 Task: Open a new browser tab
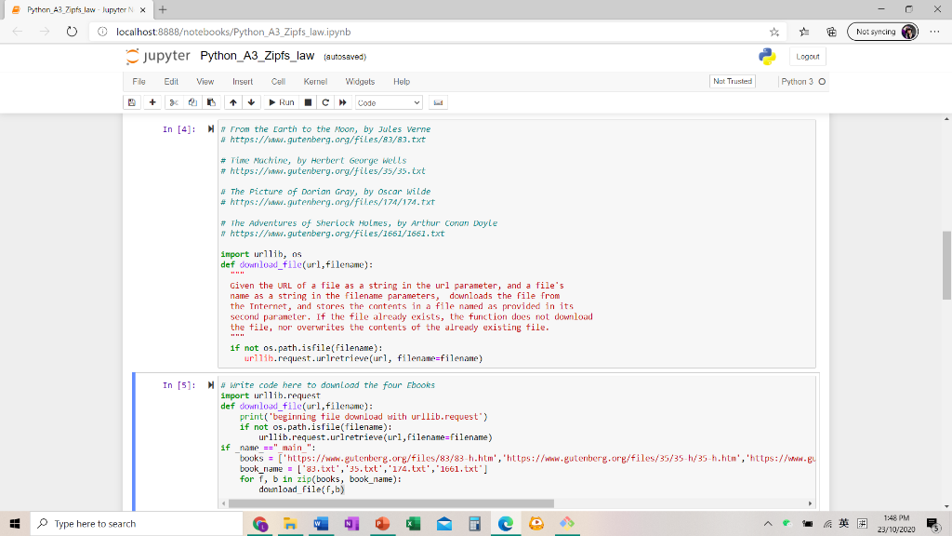click(162, 9)
